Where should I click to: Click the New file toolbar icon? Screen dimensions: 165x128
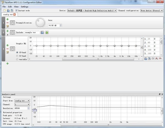4,10
